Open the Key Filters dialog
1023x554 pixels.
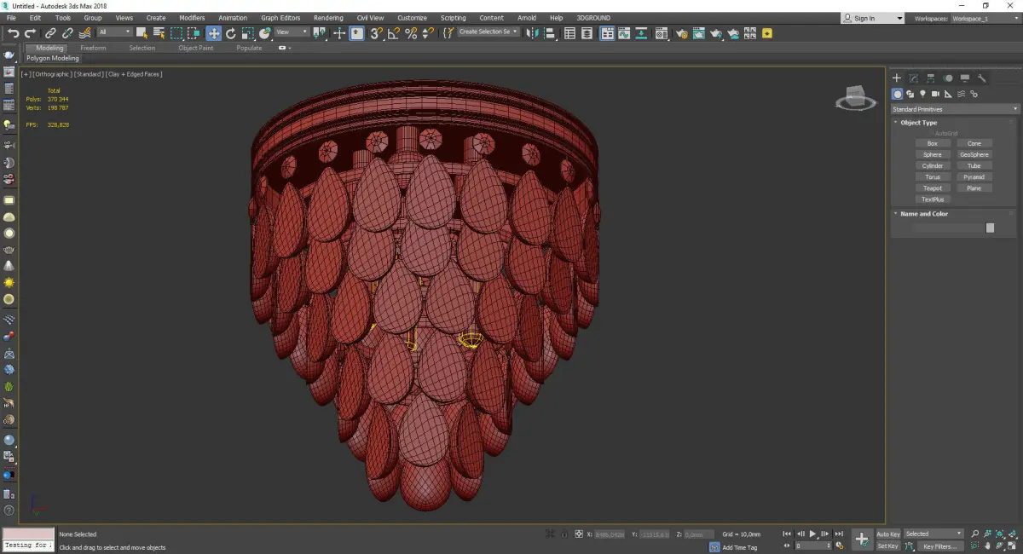coord(939,546)
